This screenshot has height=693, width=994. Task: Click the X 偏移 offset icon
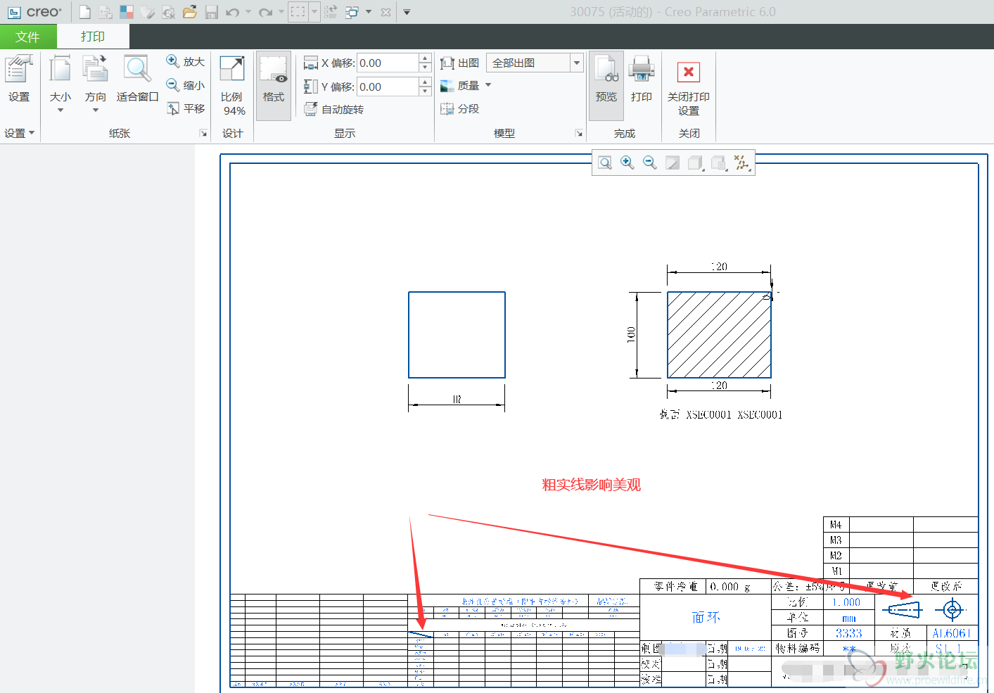pos(311,63)
